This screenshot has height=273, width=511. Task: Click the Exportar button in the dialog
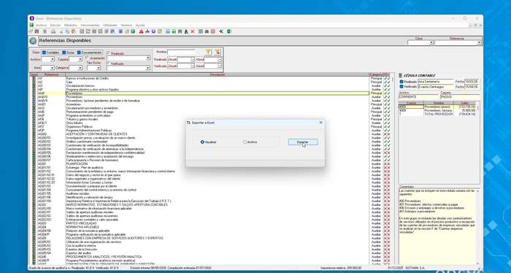tap(303, 142)
